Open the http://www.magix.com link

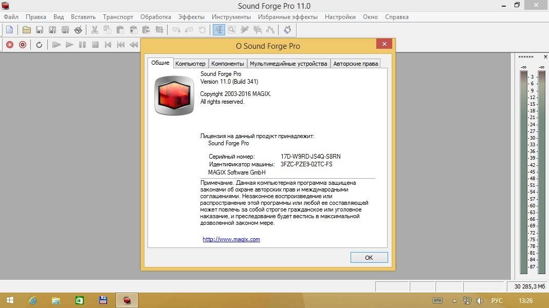coord(231,240)
